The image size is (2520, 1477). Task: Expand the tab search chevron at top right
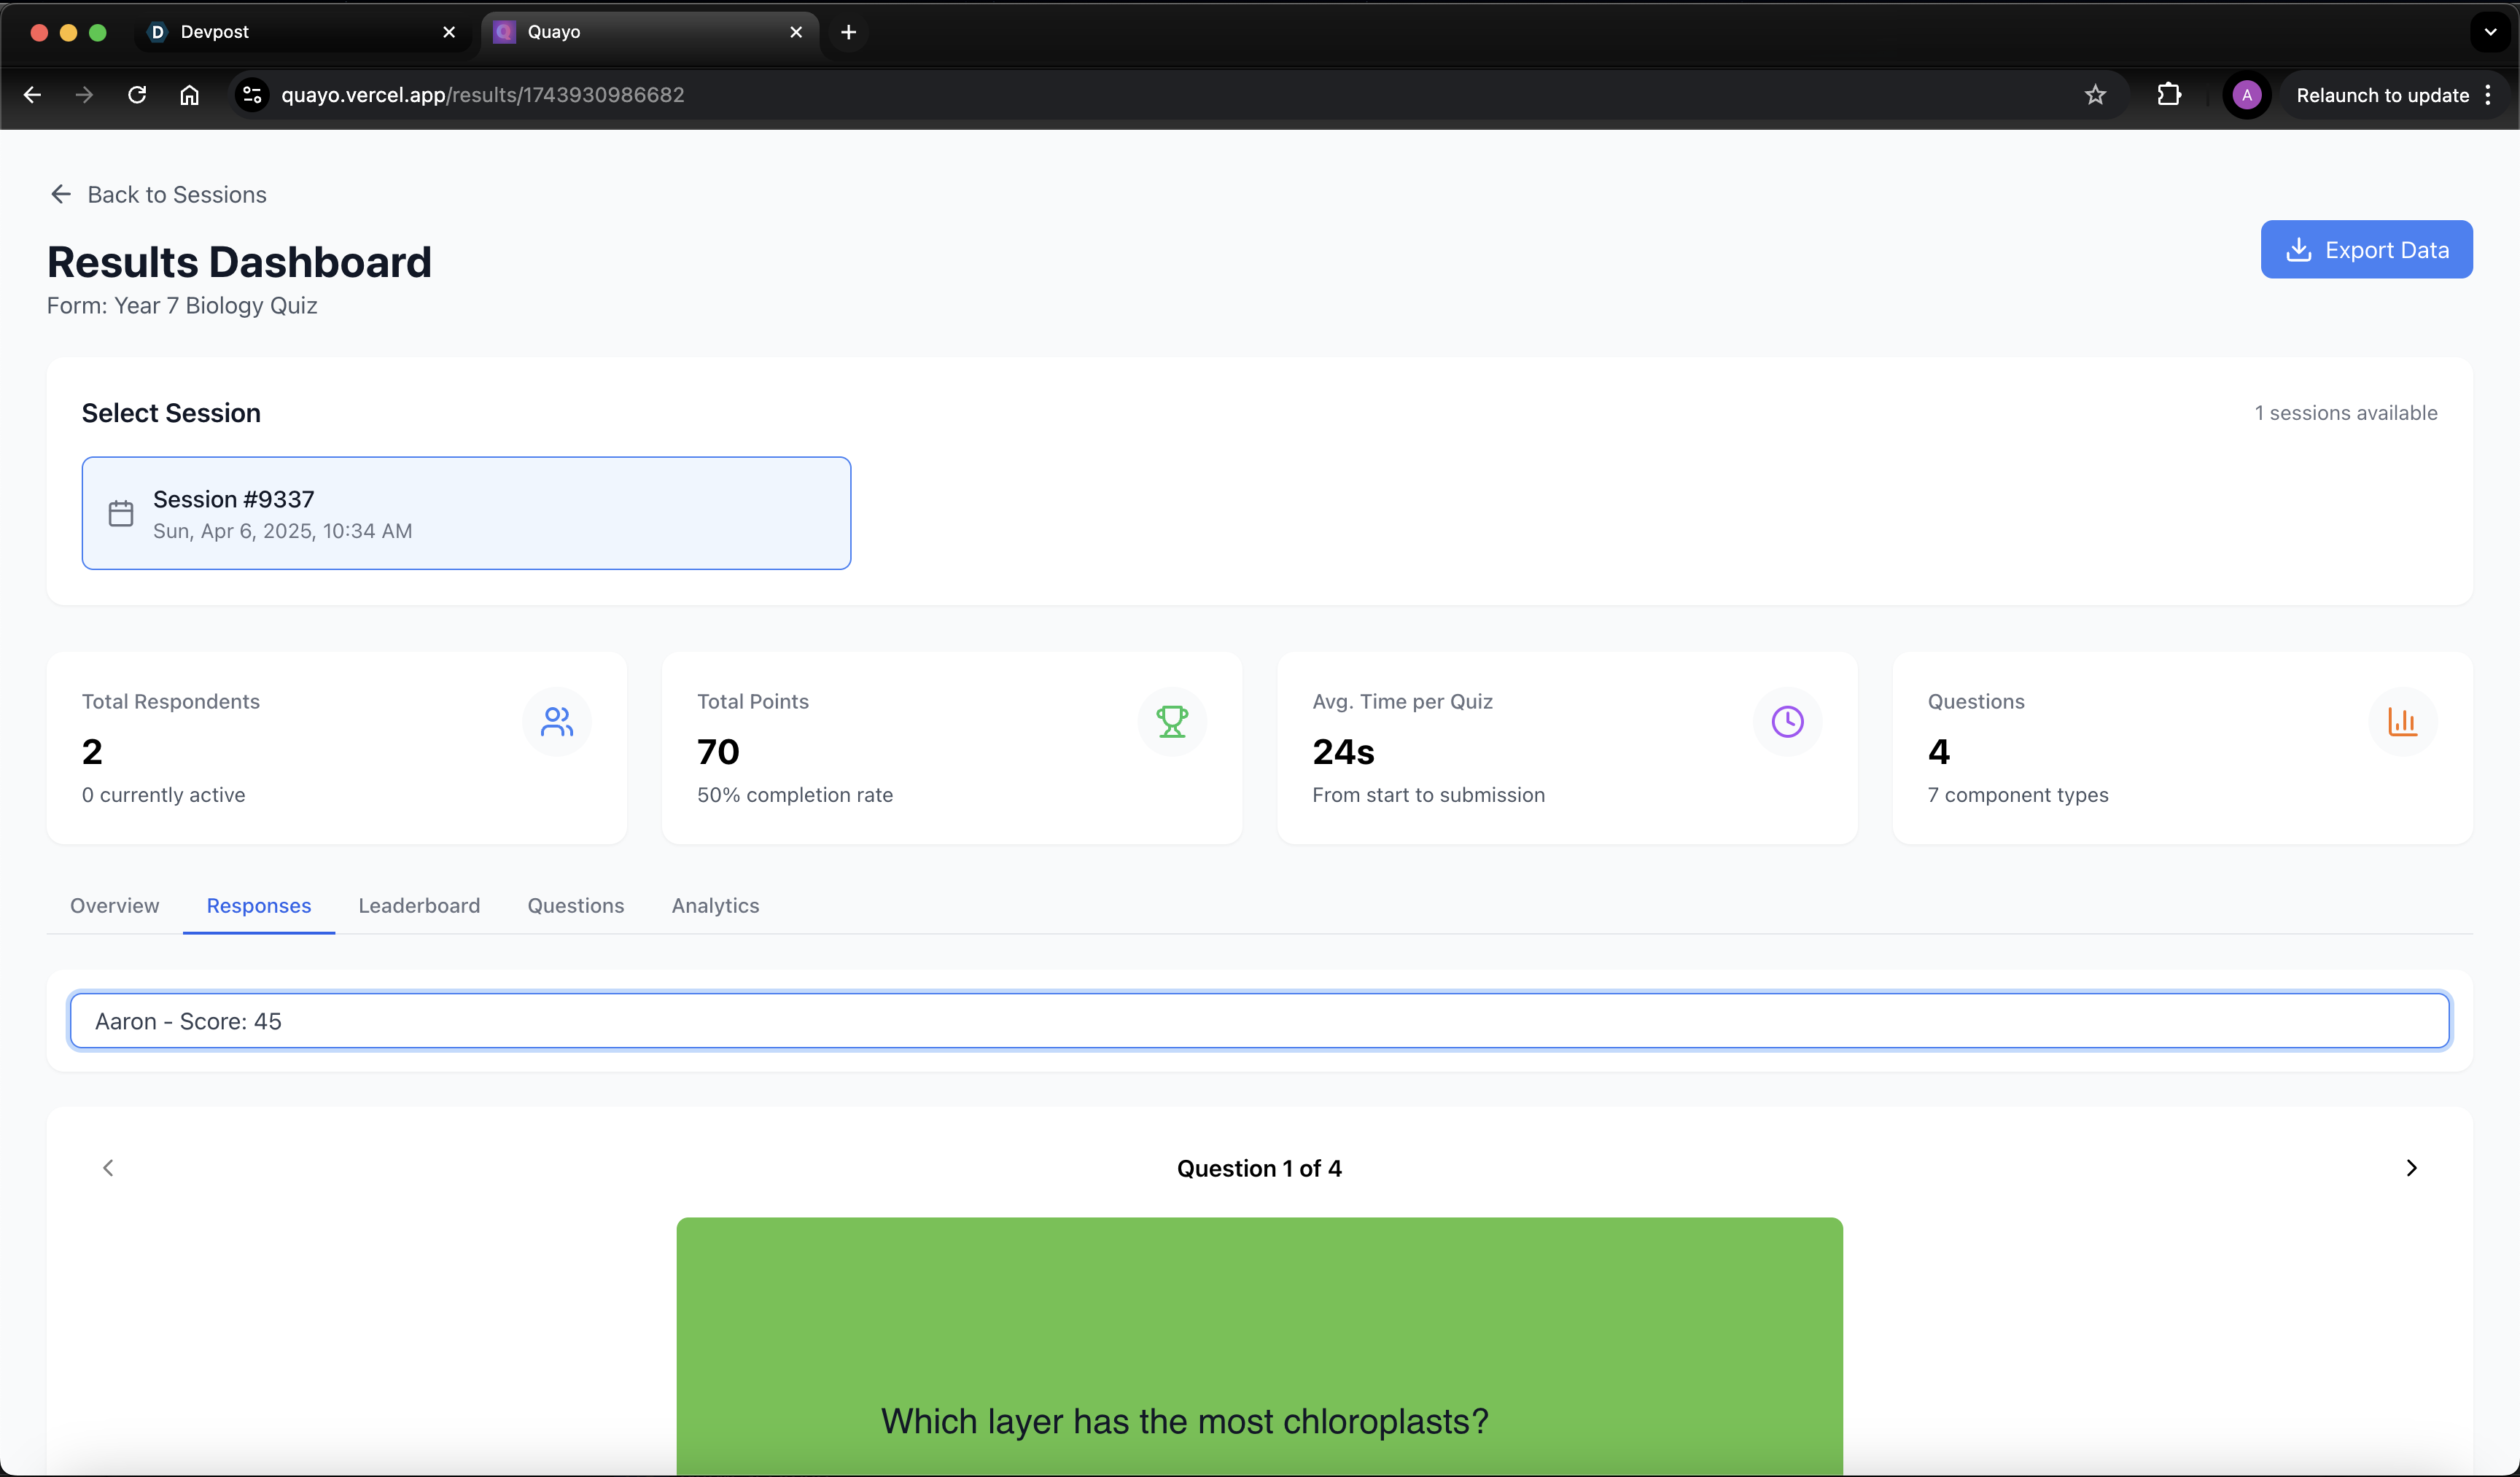[2490, 32]
